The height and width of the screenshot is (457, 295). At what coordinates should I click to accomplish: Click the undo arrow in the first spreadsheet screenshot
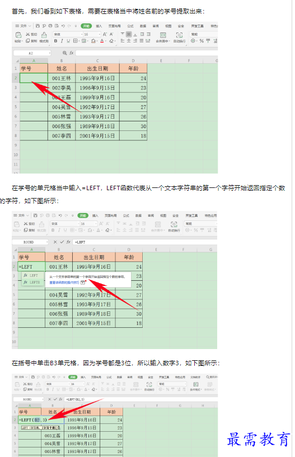[63, 26]
